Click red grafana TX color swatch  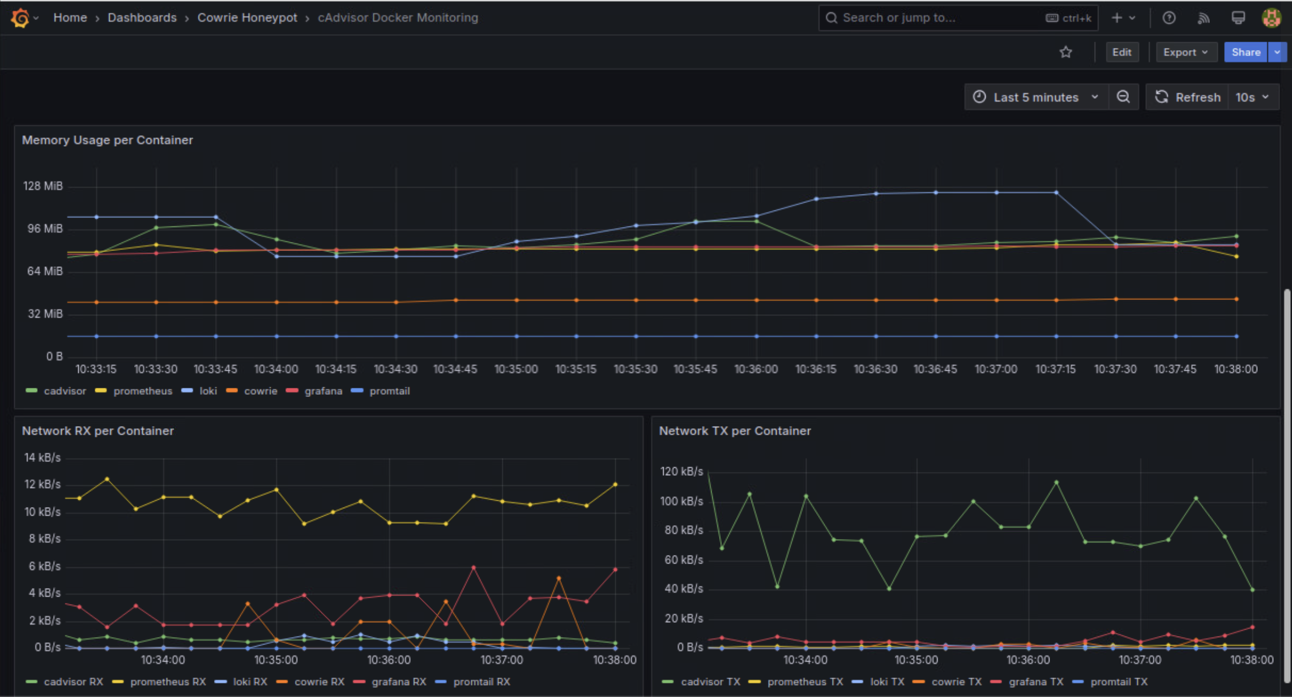tap(996, 682)
